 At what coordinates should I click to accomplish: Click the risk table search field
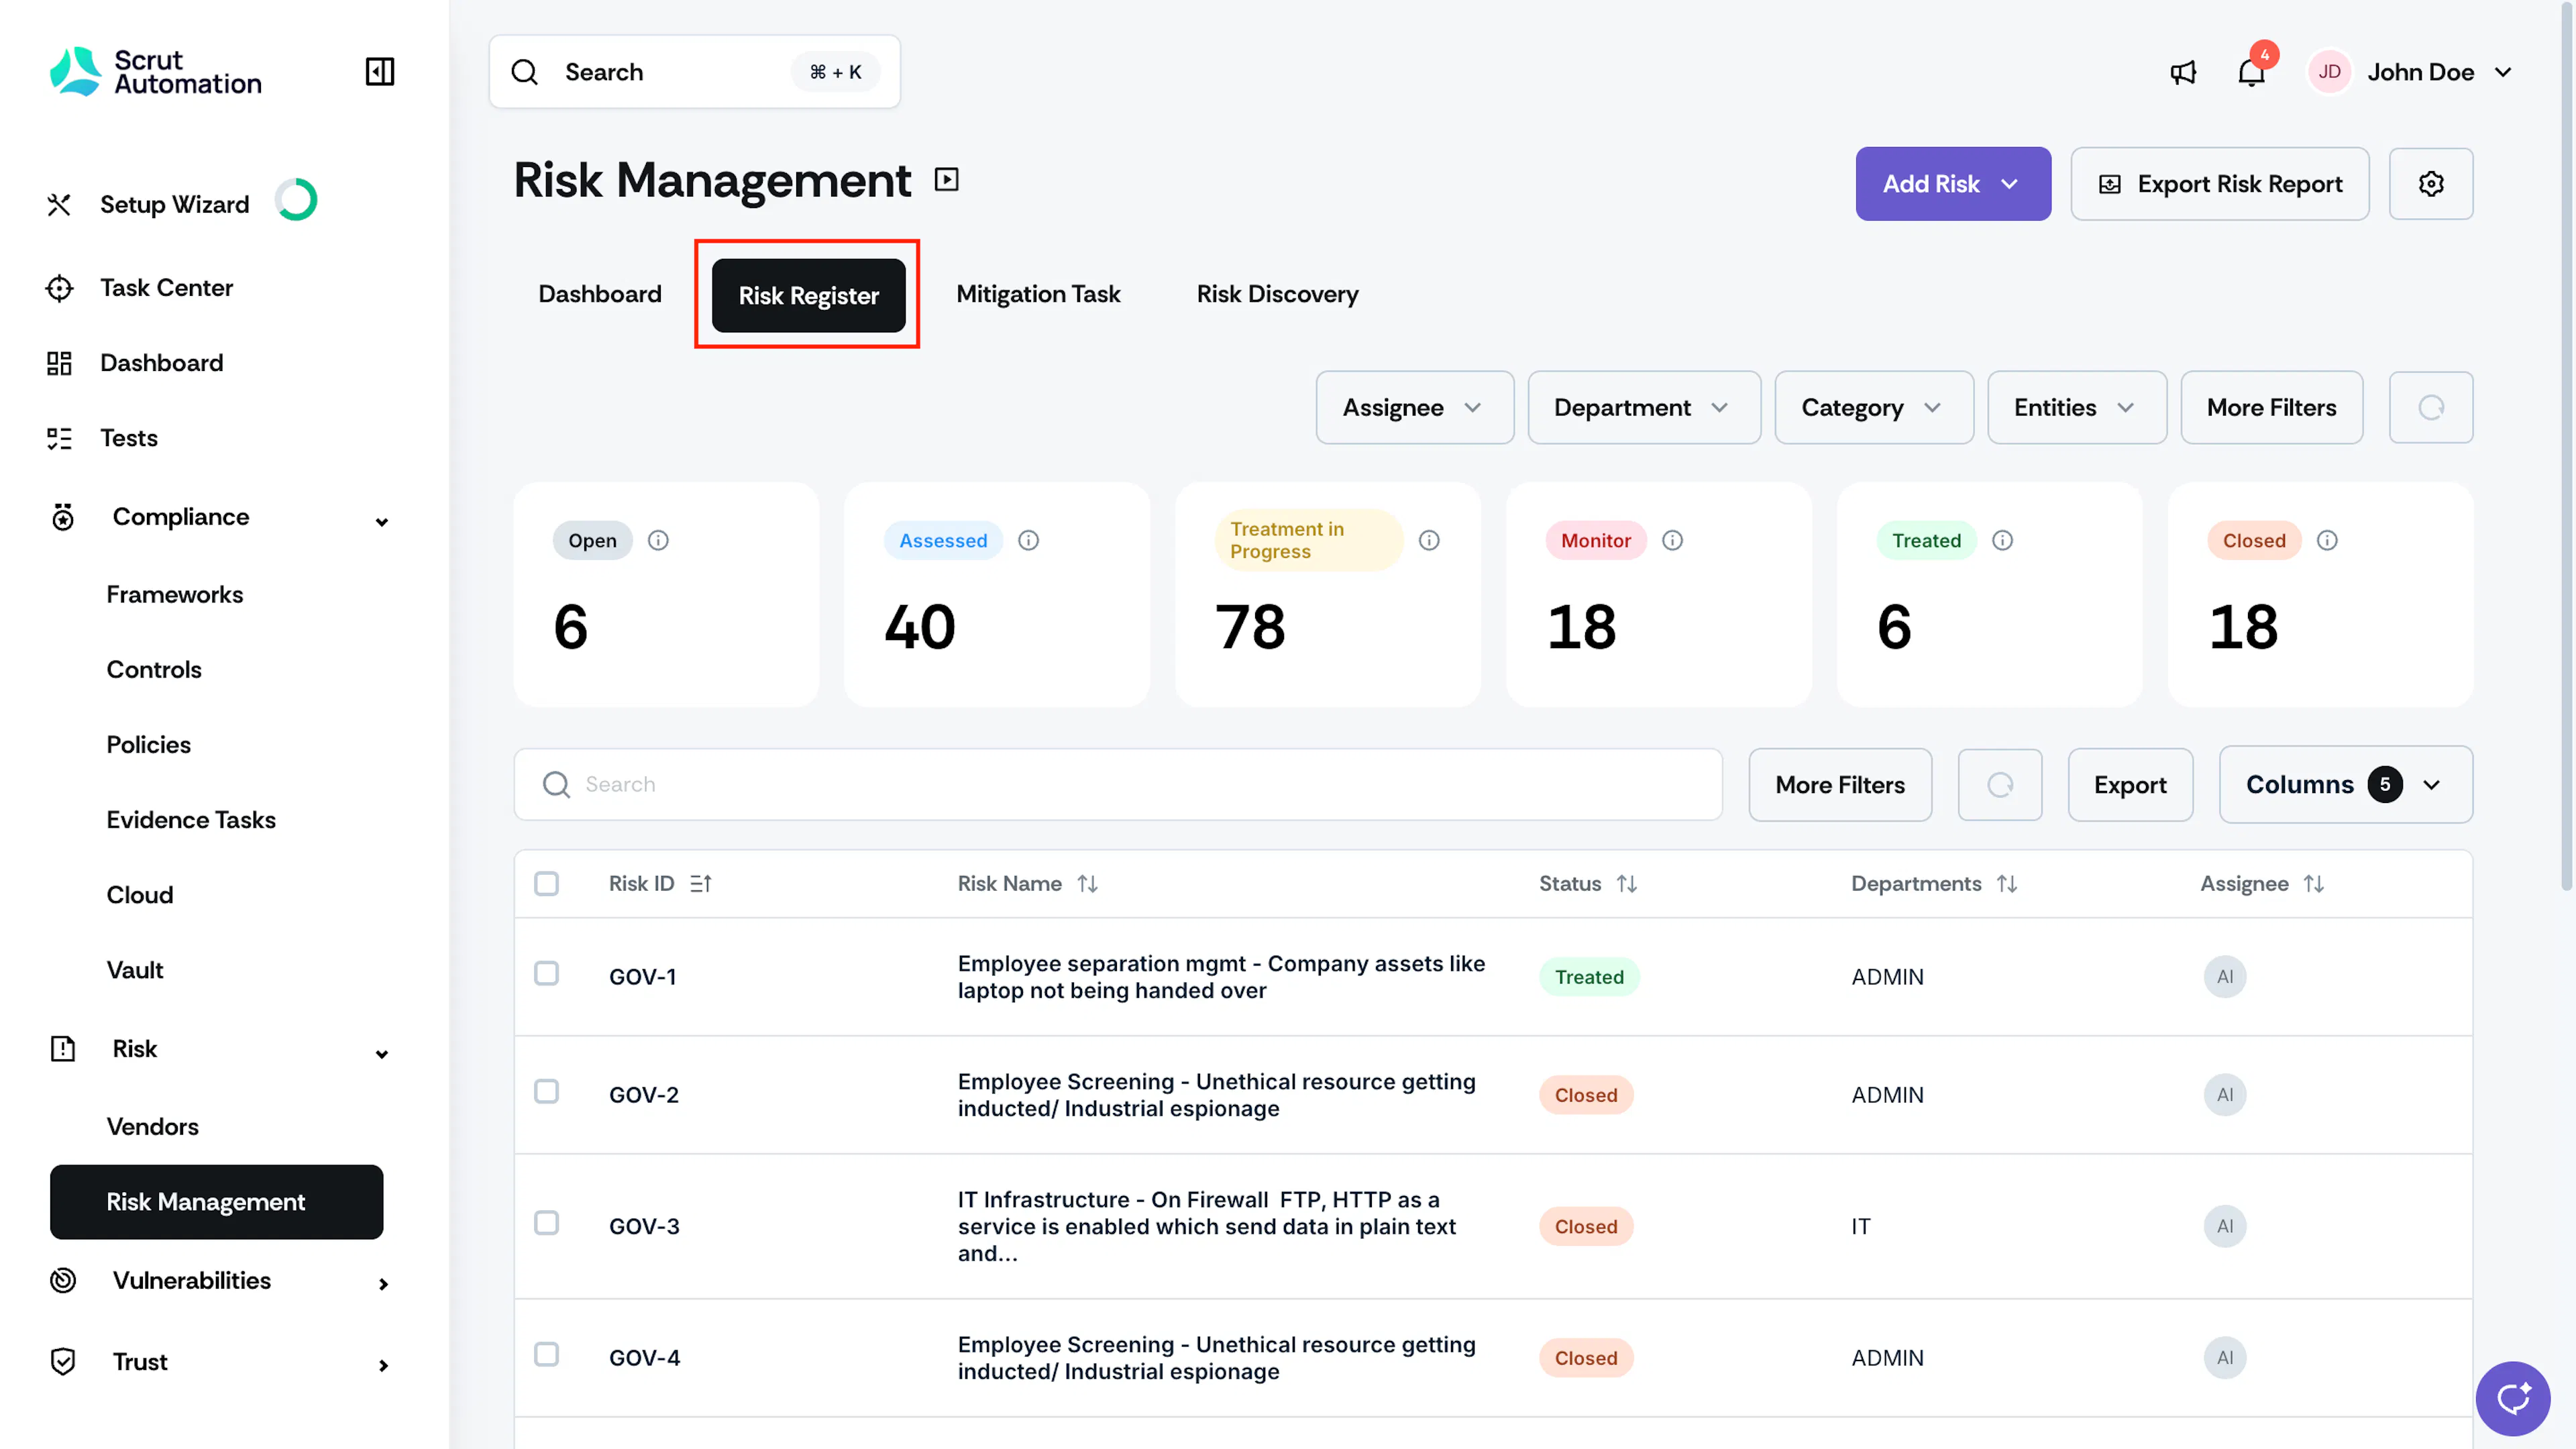tap(1117, 784)
